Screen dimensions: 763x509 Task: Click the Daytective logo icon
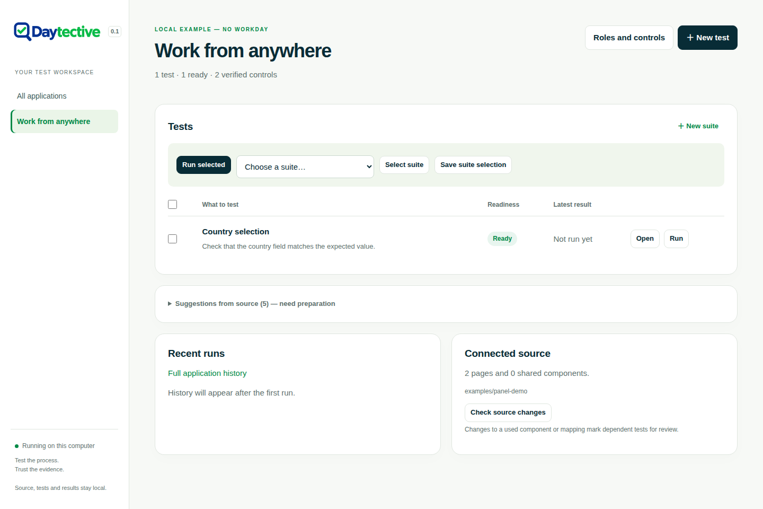pyautogui.click(x=22, y=32)
